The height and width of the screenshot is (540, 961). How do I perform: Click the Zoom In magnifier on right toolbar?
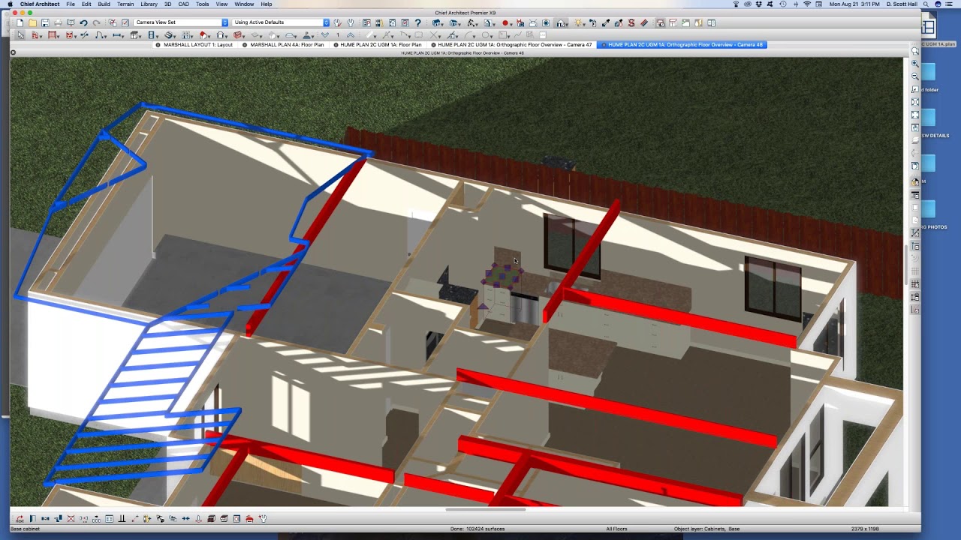(x=914, y=64)
